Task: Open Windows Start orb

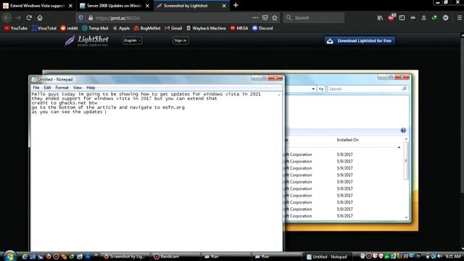Action: [x=9, y=256]
